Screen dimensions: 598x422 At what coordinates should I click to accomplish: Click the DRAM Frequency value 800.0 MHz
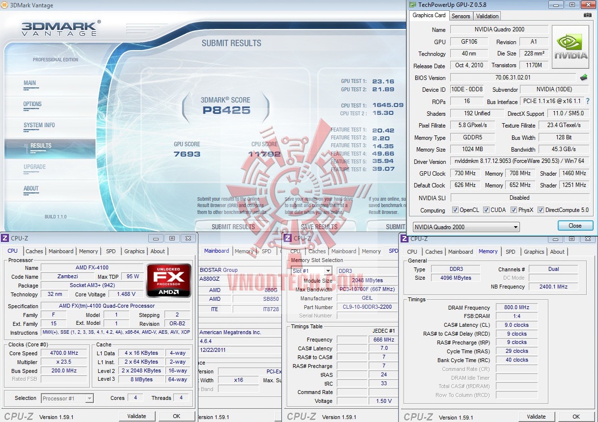pyautogui.click(x=517, y=307)
